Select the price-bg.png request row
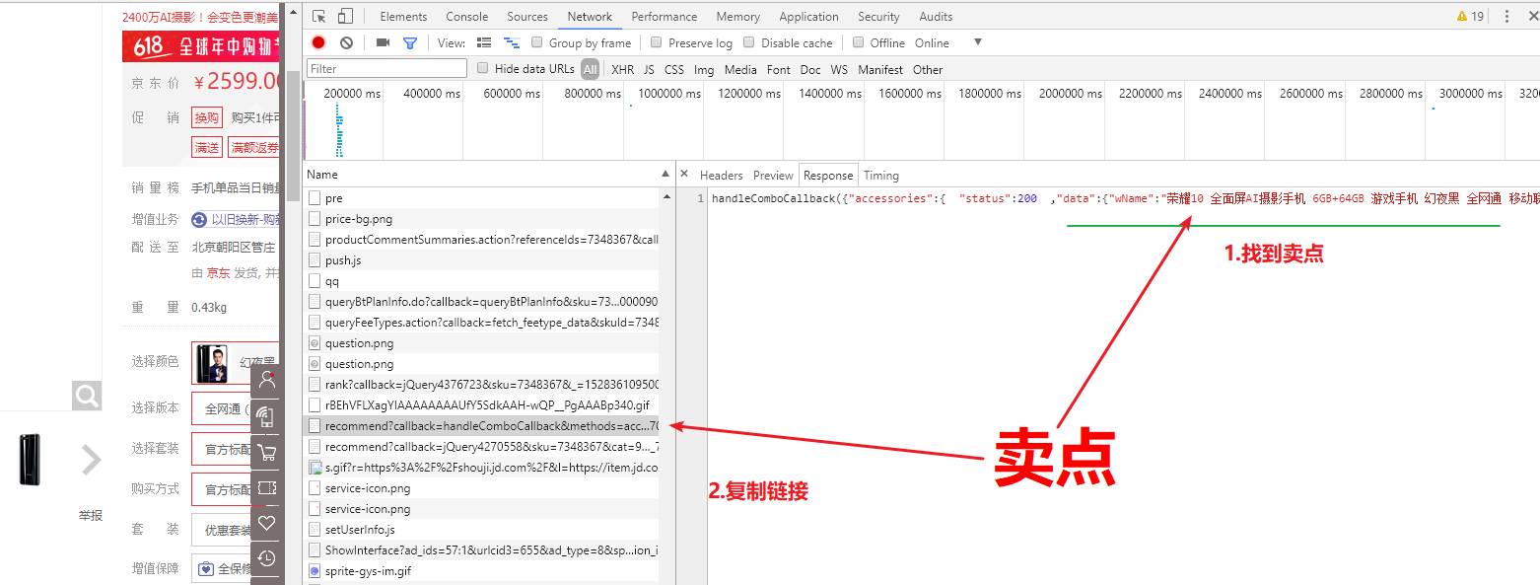Screen dimensions: 1540x585 click(483, 219)
